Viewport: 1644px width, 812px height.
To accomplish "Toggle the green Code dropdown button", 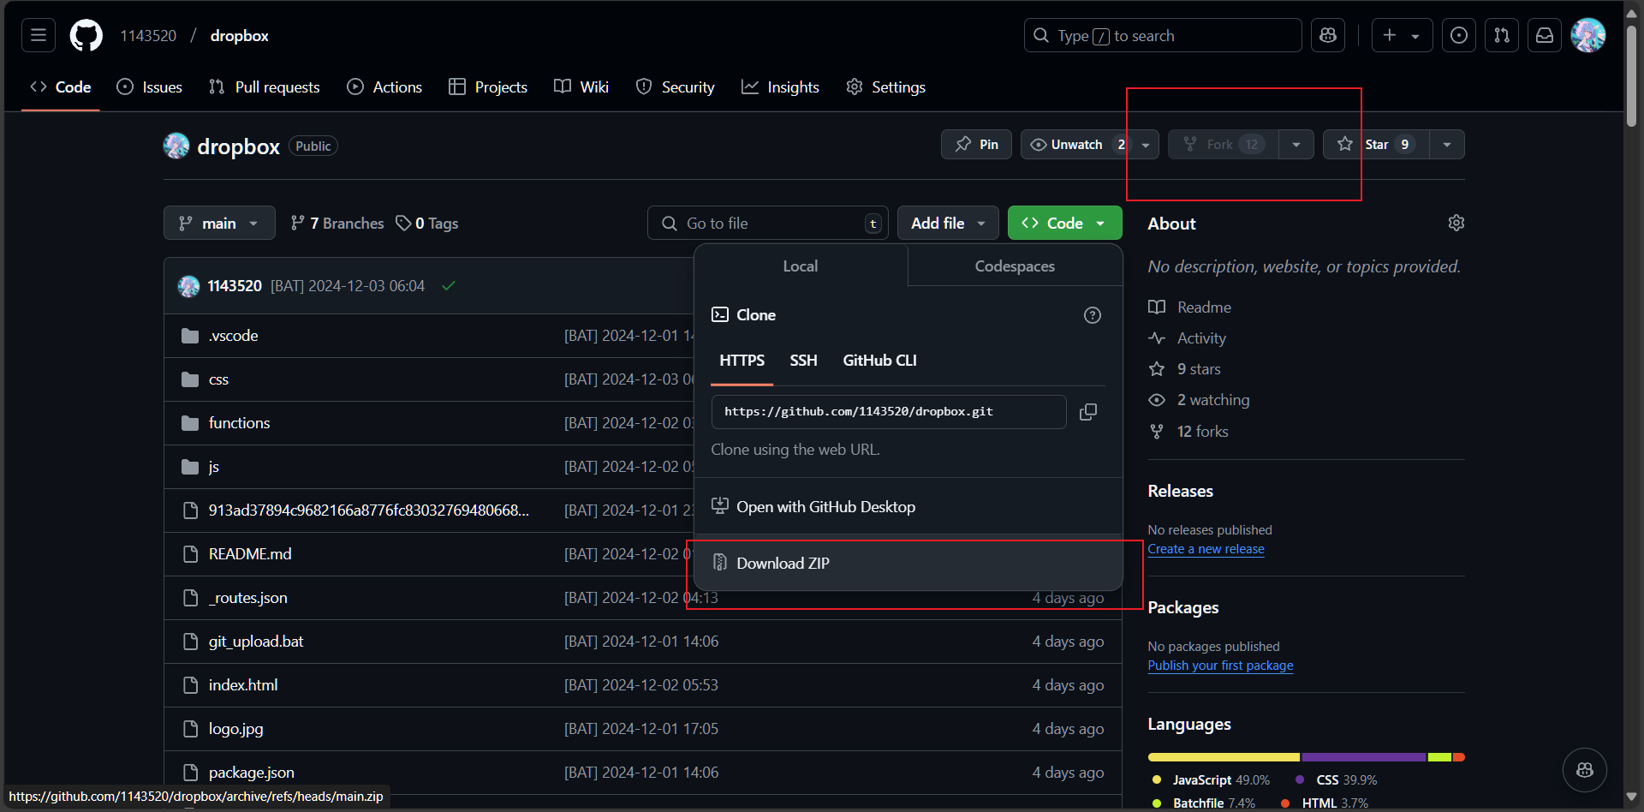I will pos(1065,223).
